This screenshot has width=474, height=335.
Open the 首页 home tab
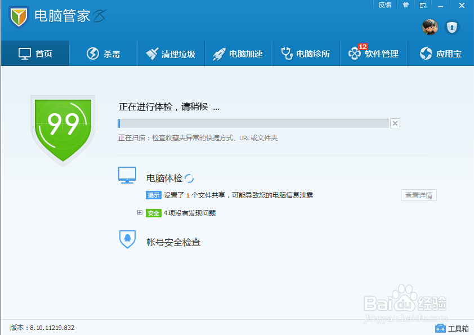(x=35, y=53)
